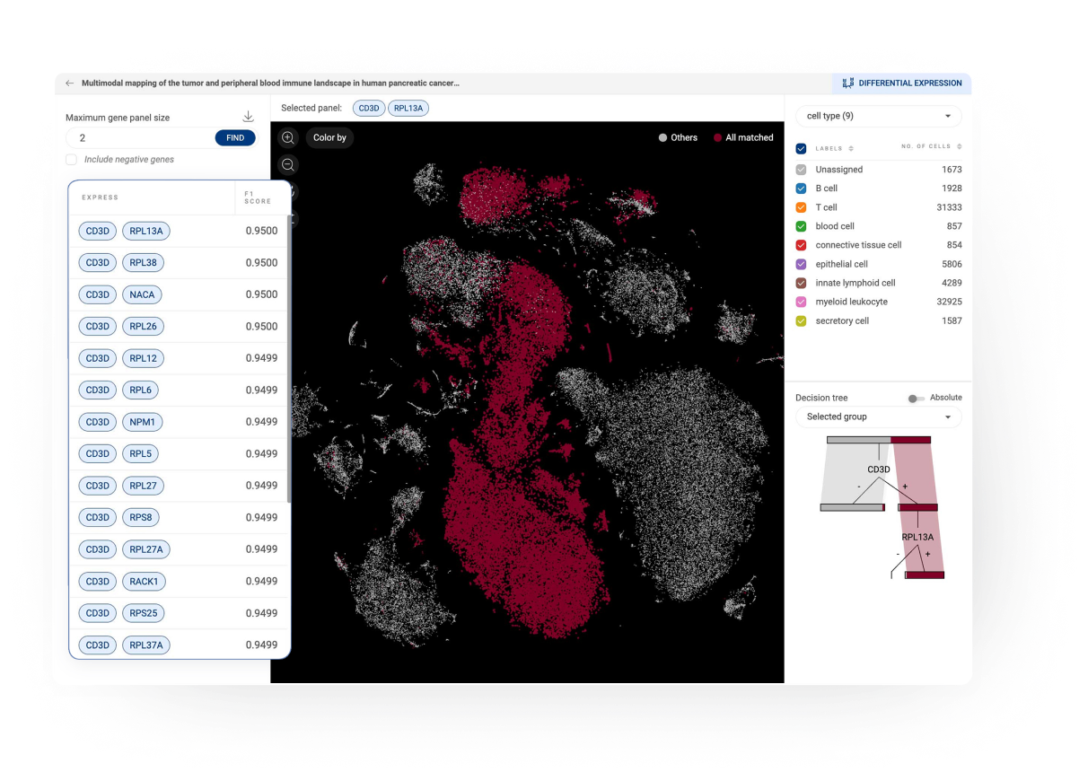Zoom out on the scatter plot
The height and width of the screenshot is (772, 1079).
pyautogui.click(x=288, y=164)
